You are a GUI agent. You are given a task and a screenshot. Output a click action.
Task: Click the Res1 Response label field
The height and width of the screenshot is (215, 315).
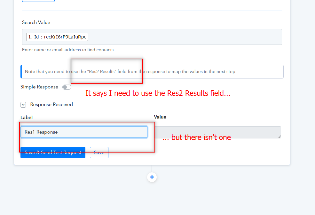click(x=84, y=132)
